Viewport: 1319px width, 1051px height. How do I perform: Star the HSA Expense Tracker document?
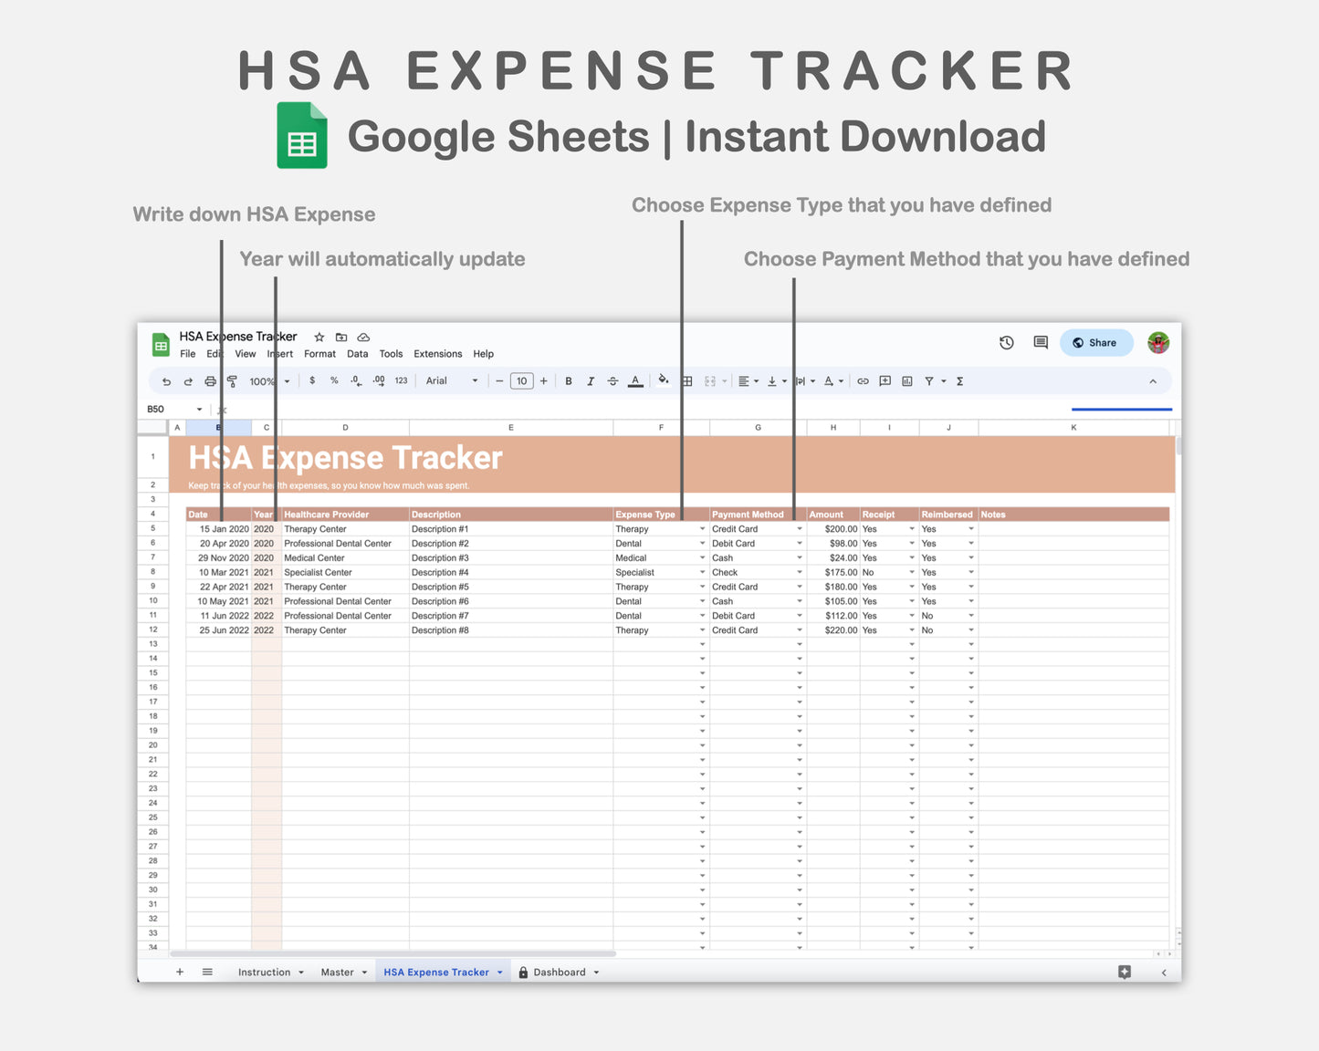(x=319, y=337)
